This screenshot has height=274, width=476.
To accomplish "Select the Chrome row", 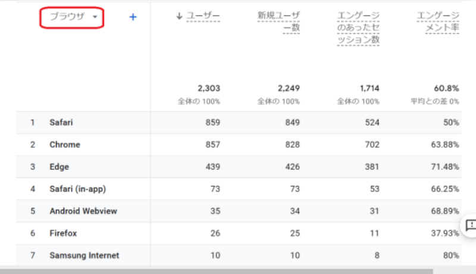I will click(239, 145).
